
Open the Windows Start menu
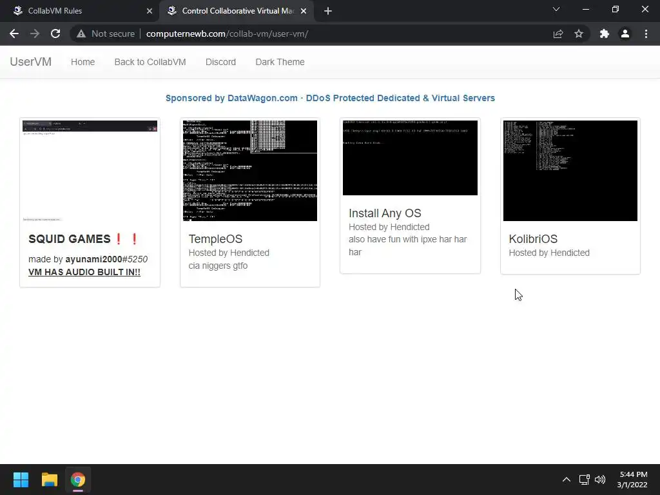tap(21, 480)
